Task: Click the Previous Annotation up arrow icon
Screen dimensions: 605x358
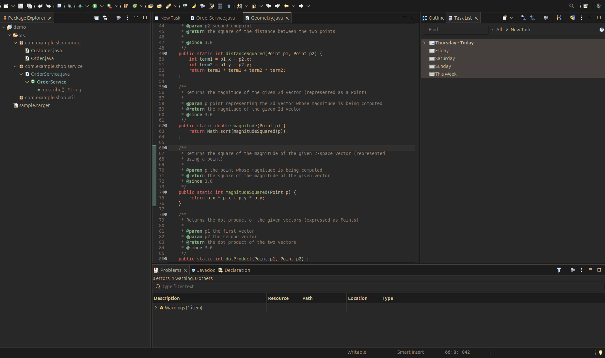Action: tap(254, 6)
